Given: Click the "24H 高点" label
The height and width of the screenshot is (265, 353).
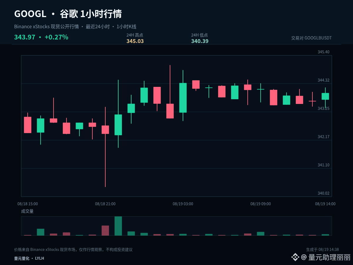Looking at the screenshot, I should pos(135,35).
